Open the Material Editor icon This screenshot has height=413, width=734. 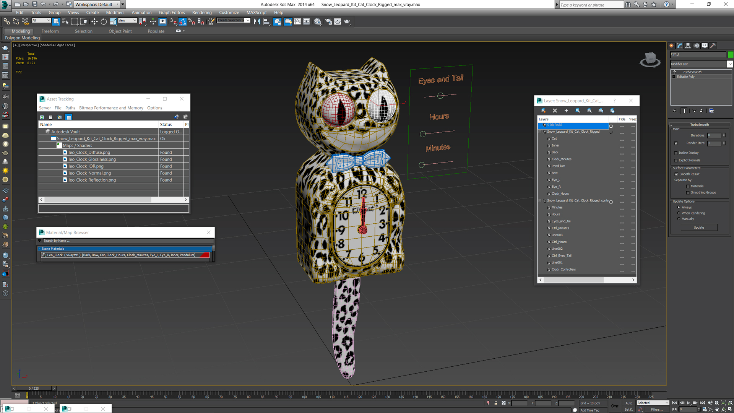point(318,21)
